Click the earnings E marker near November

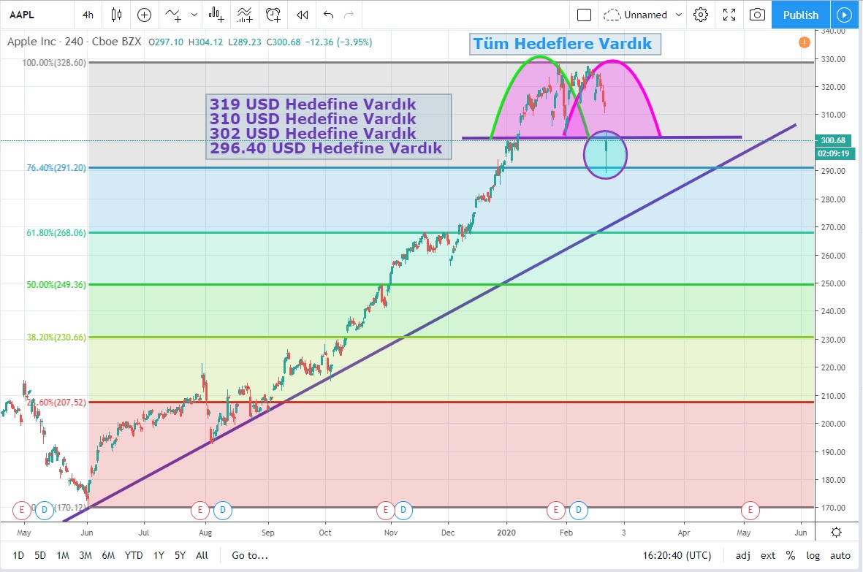(x=385, y=510)
